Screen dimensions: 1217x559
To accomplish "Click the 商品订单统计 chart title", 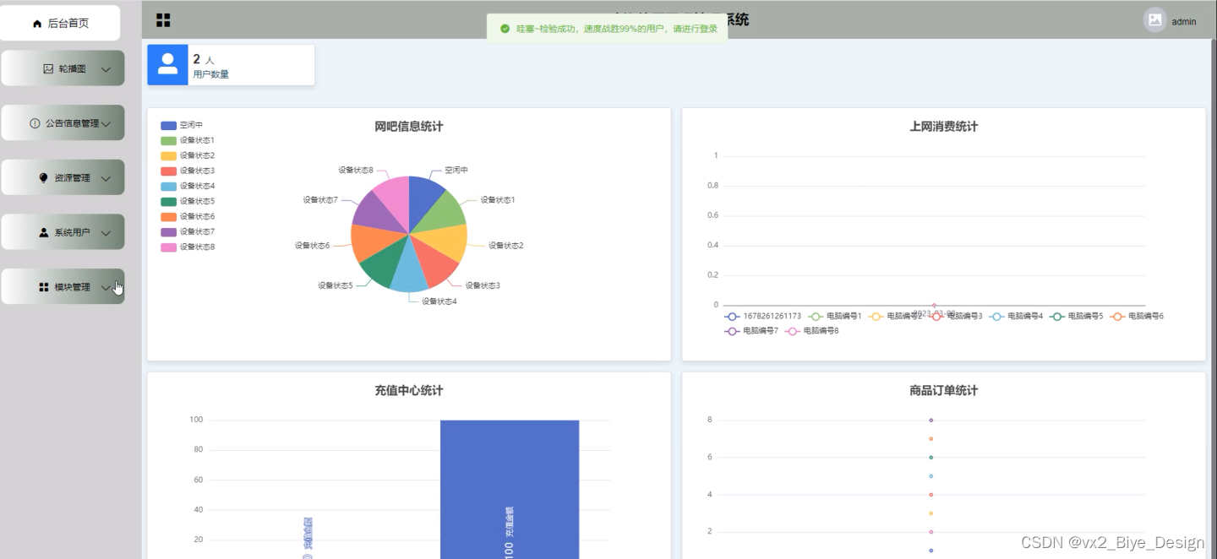I will point(943,391).
